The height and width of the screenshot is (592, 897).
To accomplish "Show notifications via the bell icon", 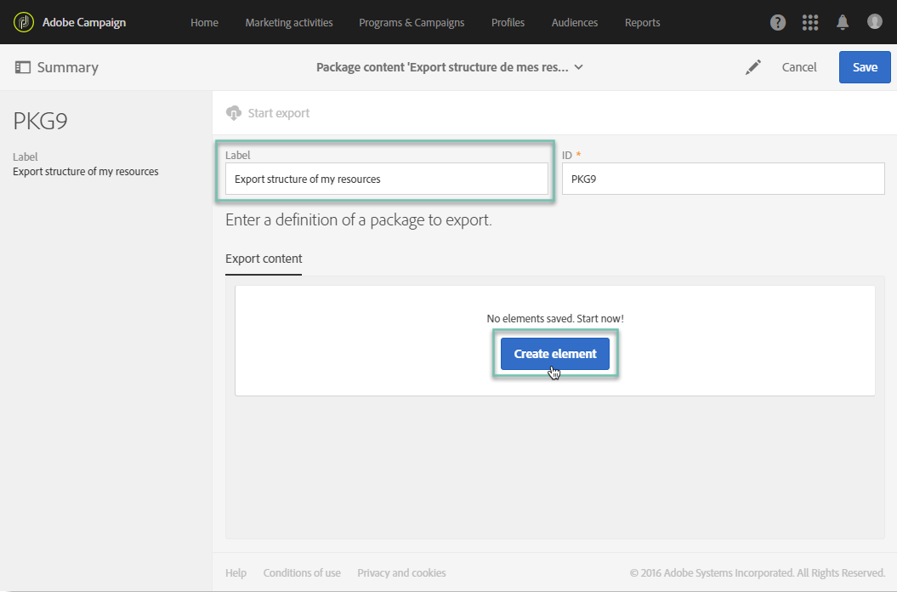I will (x=843, y=22).
